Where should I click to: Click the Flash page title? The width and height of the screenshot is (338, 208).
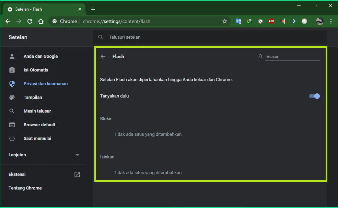[118, 56]
